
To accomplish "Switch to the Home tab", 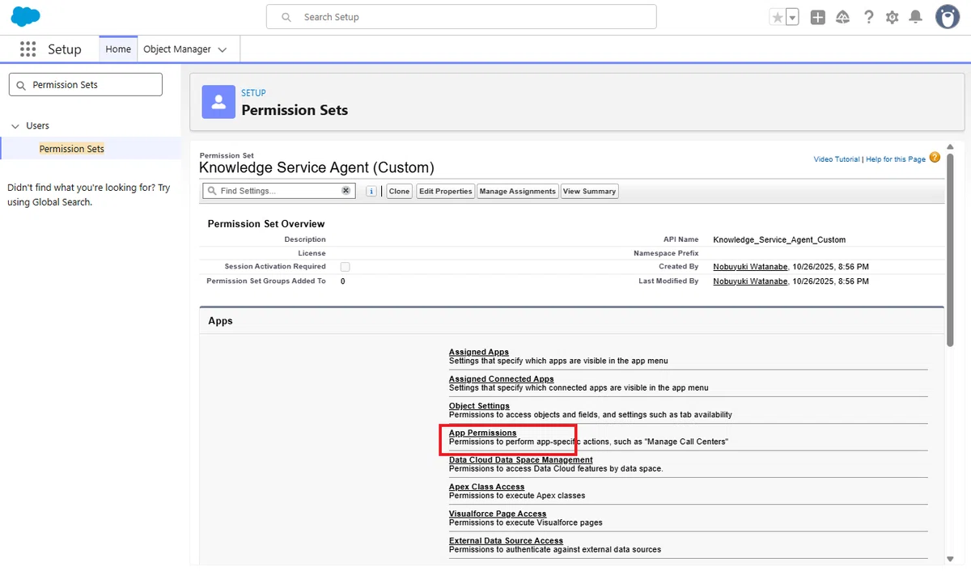I will pyautogui.click(x=118, y=49).
